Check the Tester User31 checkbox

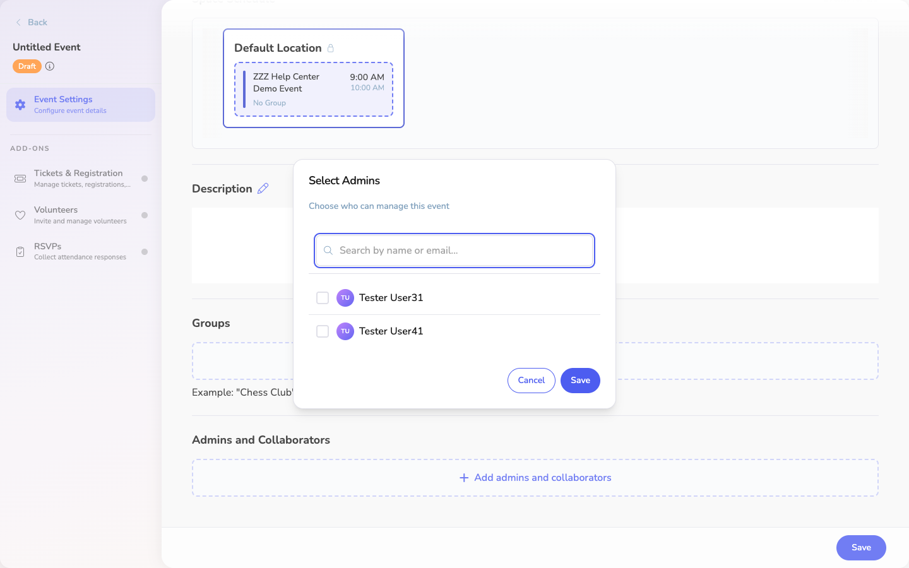323,298
